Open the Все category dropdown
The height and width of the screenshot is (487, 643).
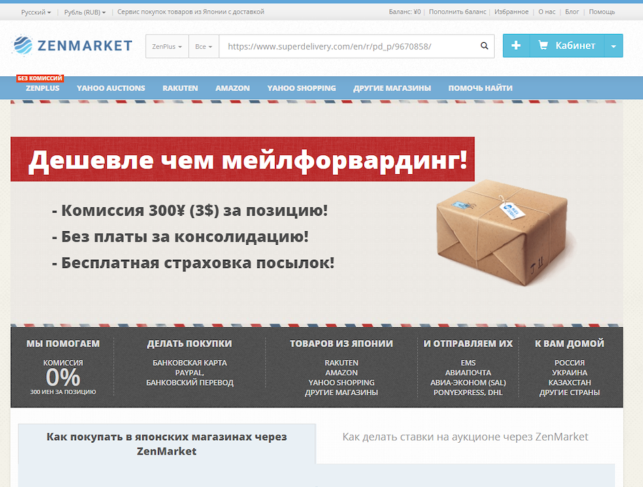[204, 46]
